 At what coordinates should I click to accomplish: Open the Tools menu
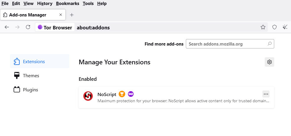pos(88,4)
